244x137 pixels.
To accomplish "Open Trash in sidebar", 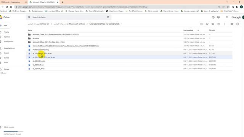I will (x=6, y=62).
